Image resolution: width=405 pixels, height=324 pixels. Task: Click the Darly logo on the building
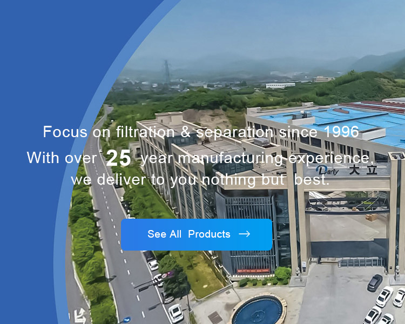click(327, 170)
